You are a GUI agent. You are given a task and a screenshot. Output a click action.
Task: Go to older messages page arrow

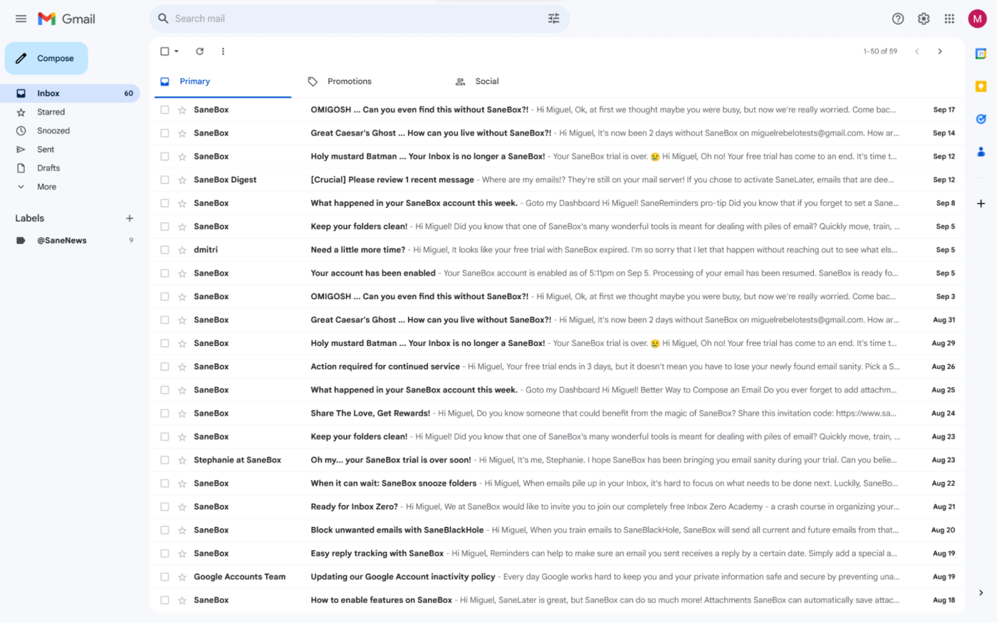click(940, 51)
